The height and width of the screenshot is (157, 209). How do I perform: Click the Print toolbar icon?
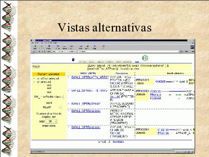coord(80,47)
